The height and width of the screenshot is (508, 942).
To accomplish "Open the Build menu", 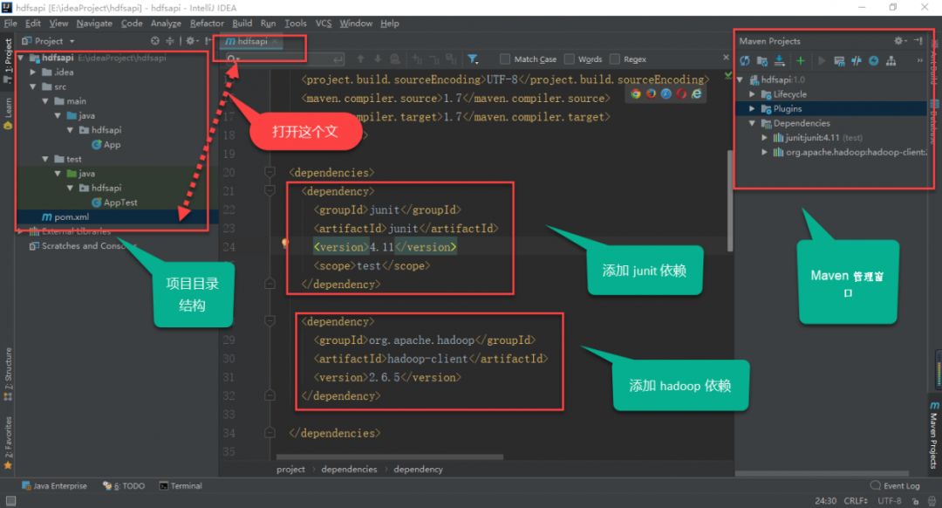I will (242, 24).
